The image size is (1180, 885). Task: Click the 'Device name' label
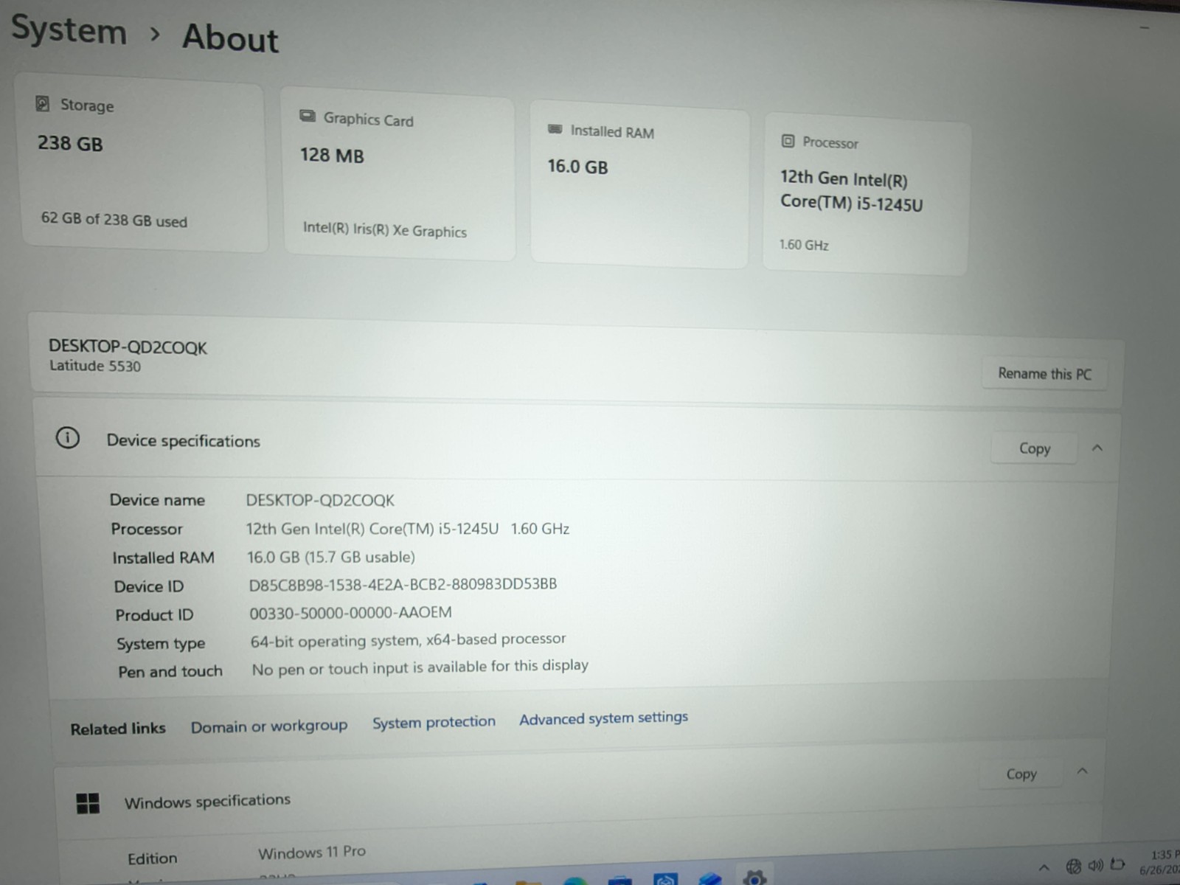[x=157, y=500]
